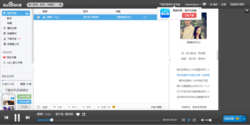
Task: Skip to the next track
Action: [28, 118]
